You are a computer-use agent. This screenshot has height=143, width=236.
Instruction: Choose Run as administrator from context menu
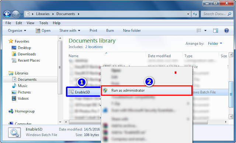(147, 91)
